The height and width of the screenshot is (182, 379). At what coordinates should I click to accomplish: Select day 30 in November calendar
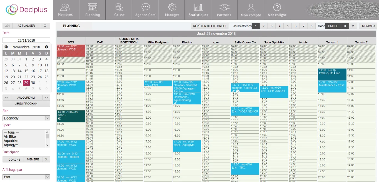pyautogui.click(x=33, y=83)
